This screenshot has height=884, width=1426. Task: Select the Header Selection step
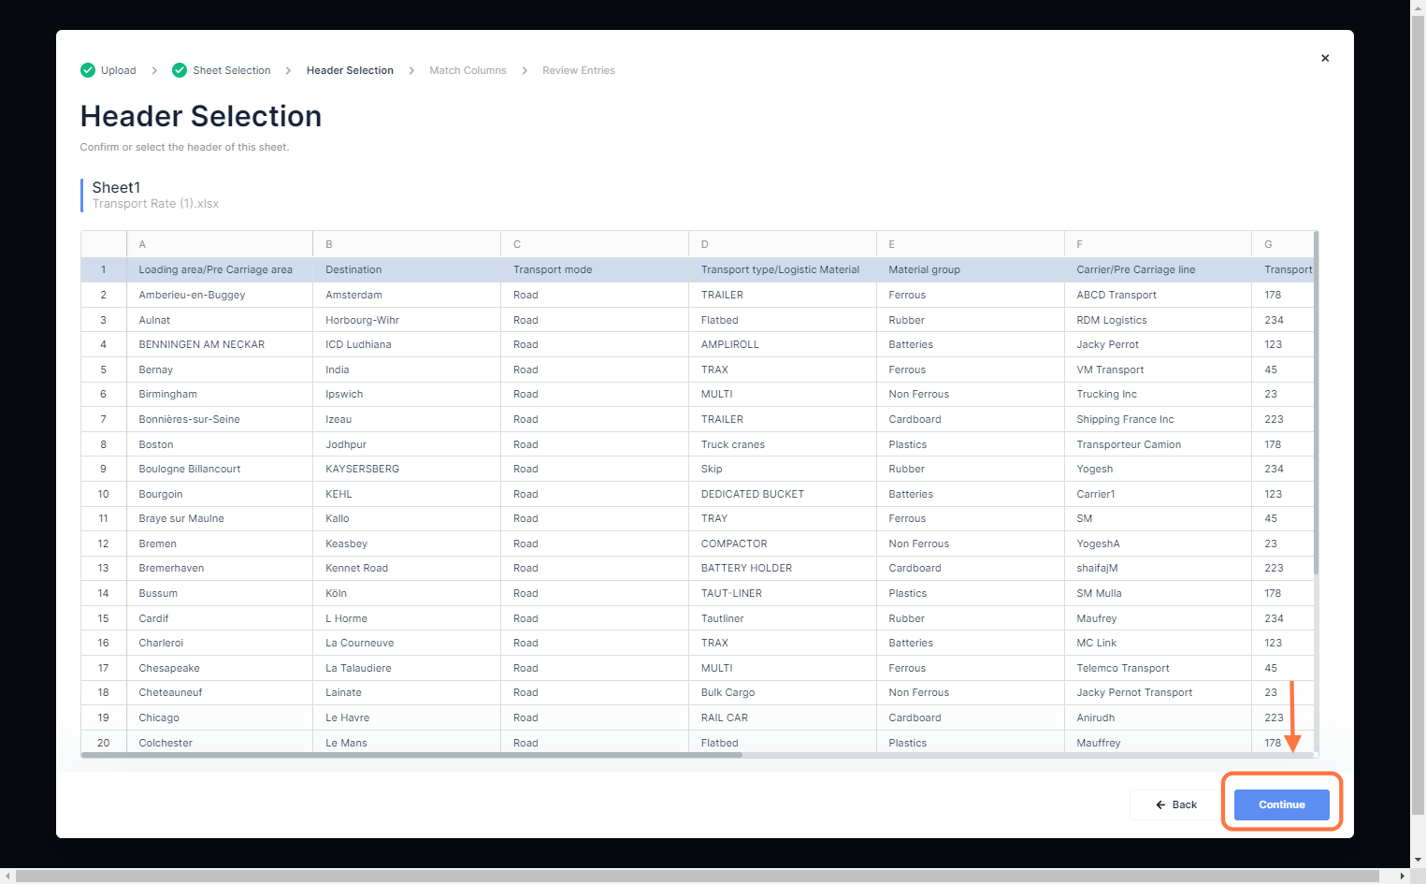(x=350, y=70)
